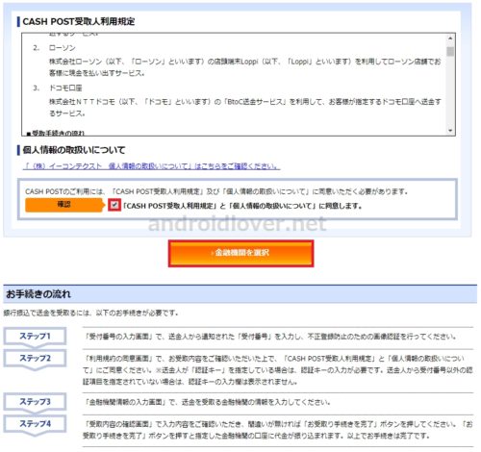Open the イーコンテクスト 個人情報の取扱い link
The height and width of the screenshot is (452, 481).
[x=151, y=166]
